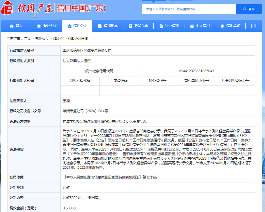Select the 罚款5000元，上缴国库 text
The width and height of the screenshot is (265, 212).
82,198
